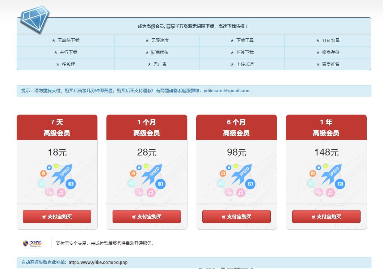Click the 18元 price on 7天 card

[57, 152]
